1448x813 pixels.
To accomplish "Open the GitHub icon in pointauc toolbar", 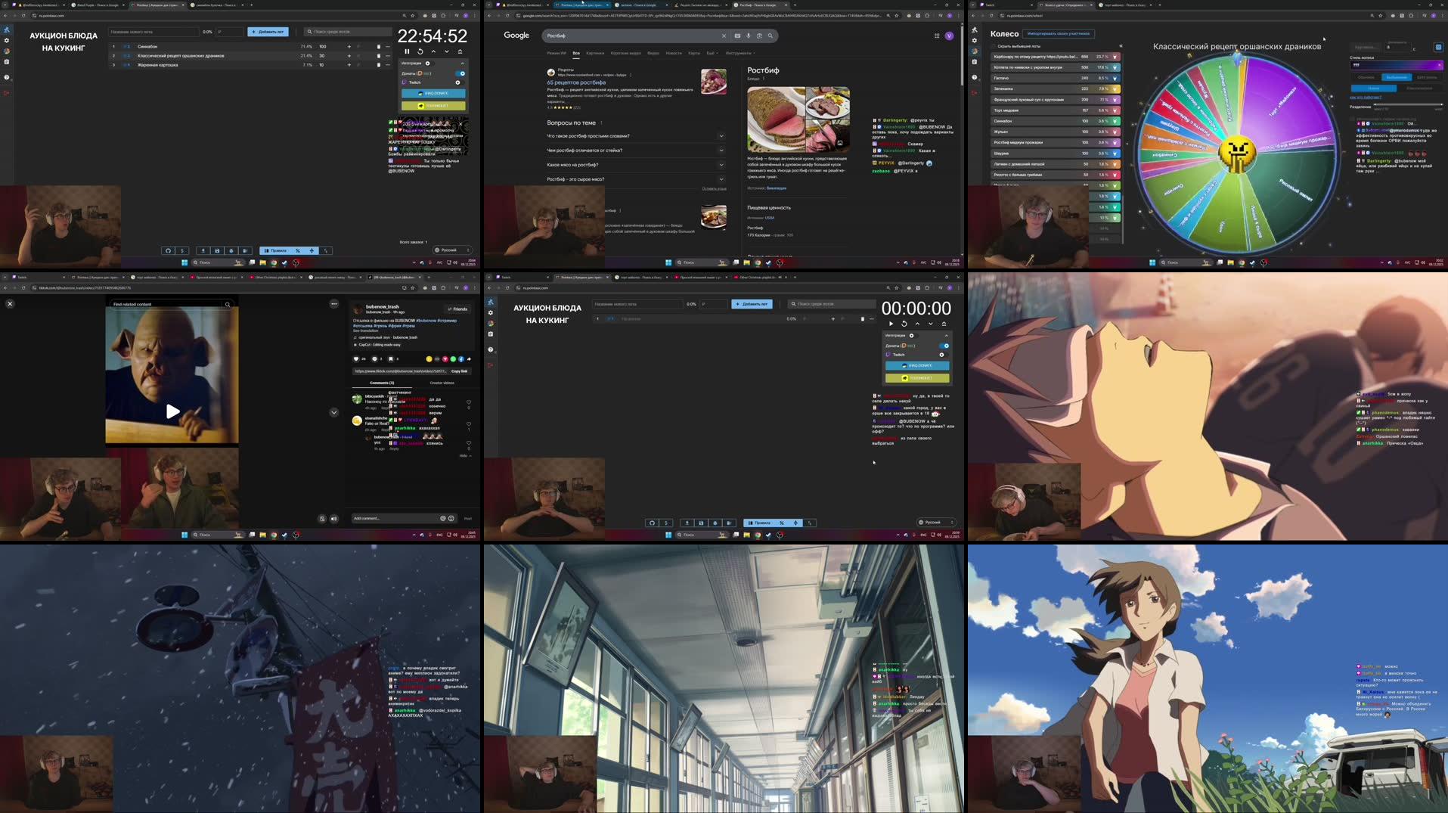I will point(167,250).
